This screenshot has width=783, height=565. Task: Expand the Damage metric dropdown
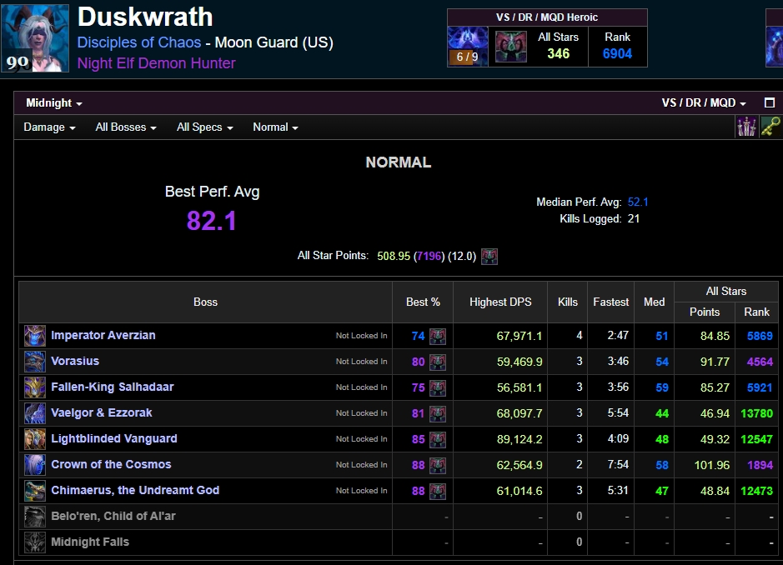coord(49,127)
